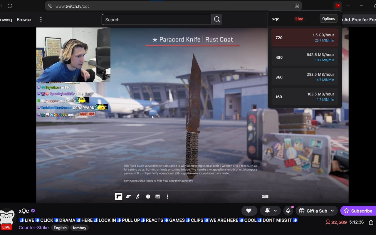Click the viewer count person icon
The width and height of the screenshot is (376, 235).
pyautogui.click(x=328, y=222)
